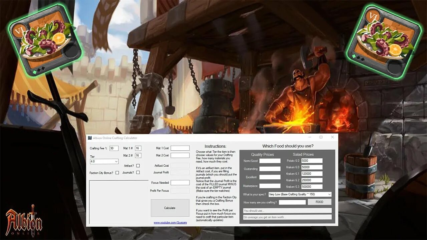Viewport: 427px width, 240px height.
Task: Enable the Journals? checkbox
Action: tap(138, 172)
